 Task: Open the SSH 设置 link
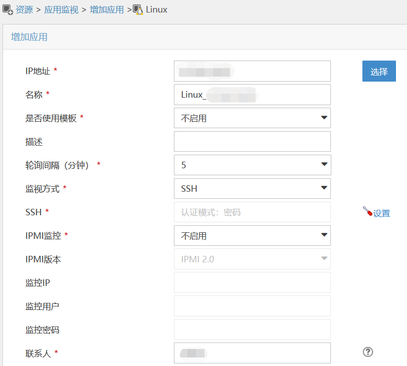tap(381, 213)
